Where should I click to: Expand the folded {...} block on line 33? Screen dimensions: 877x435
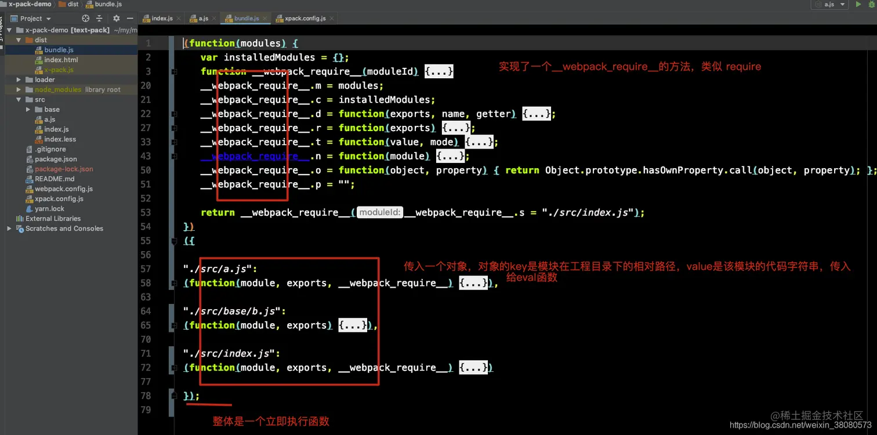coord(479,142)
